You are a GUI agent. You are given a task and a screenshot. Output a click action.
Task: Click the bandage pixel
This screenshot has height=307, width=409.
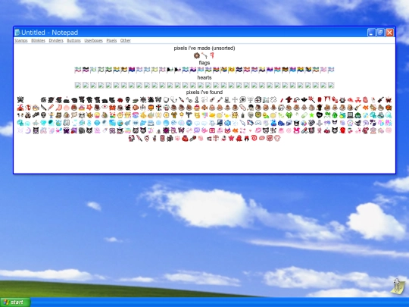click(x=243, y=108)
